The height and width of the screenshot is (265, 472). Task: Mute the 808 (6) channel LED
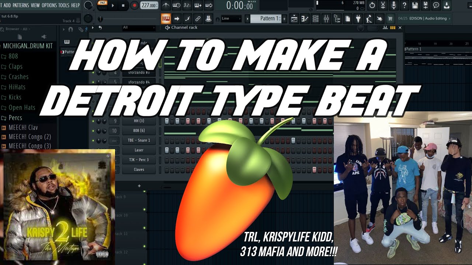point(93,131)
